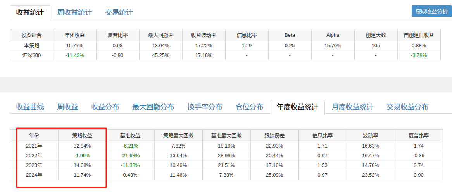This screenshot has height=196, width=452.
Task: Select the 收益统计 tab
Action: (30, 12)
